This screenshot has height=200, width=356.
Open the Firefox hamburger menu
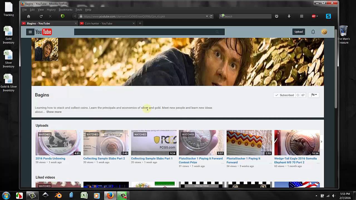click(301, 16)
